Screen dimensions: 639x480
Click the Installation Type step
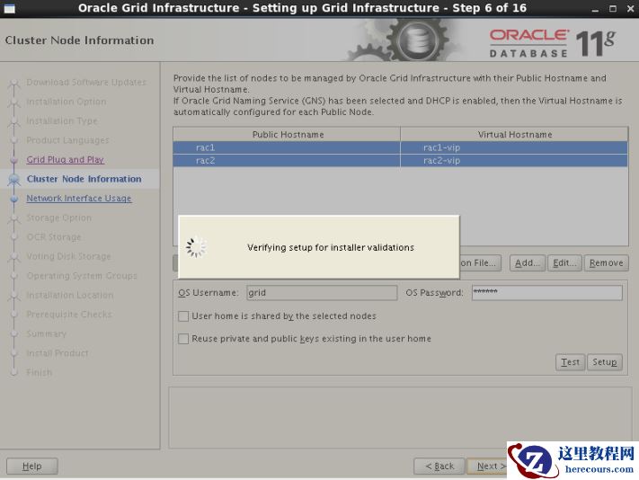[61, 121]
